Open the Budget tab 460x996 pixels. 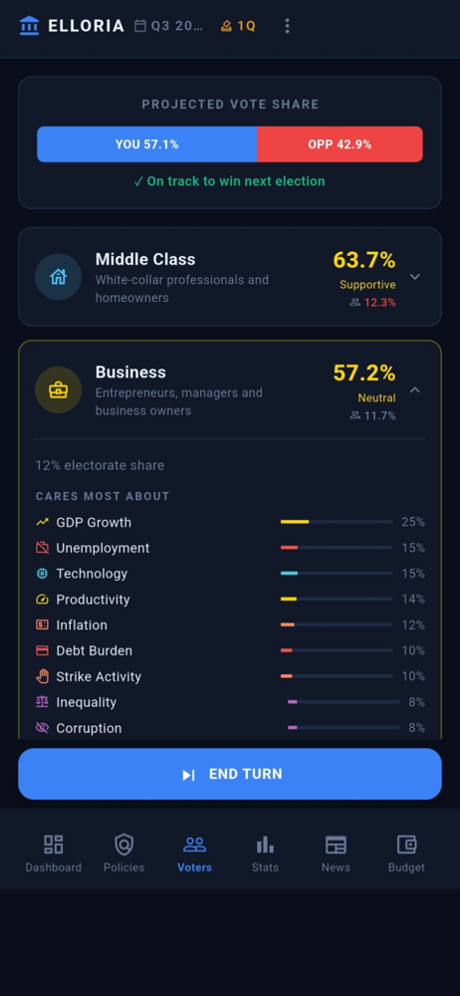tap(406, 854)
